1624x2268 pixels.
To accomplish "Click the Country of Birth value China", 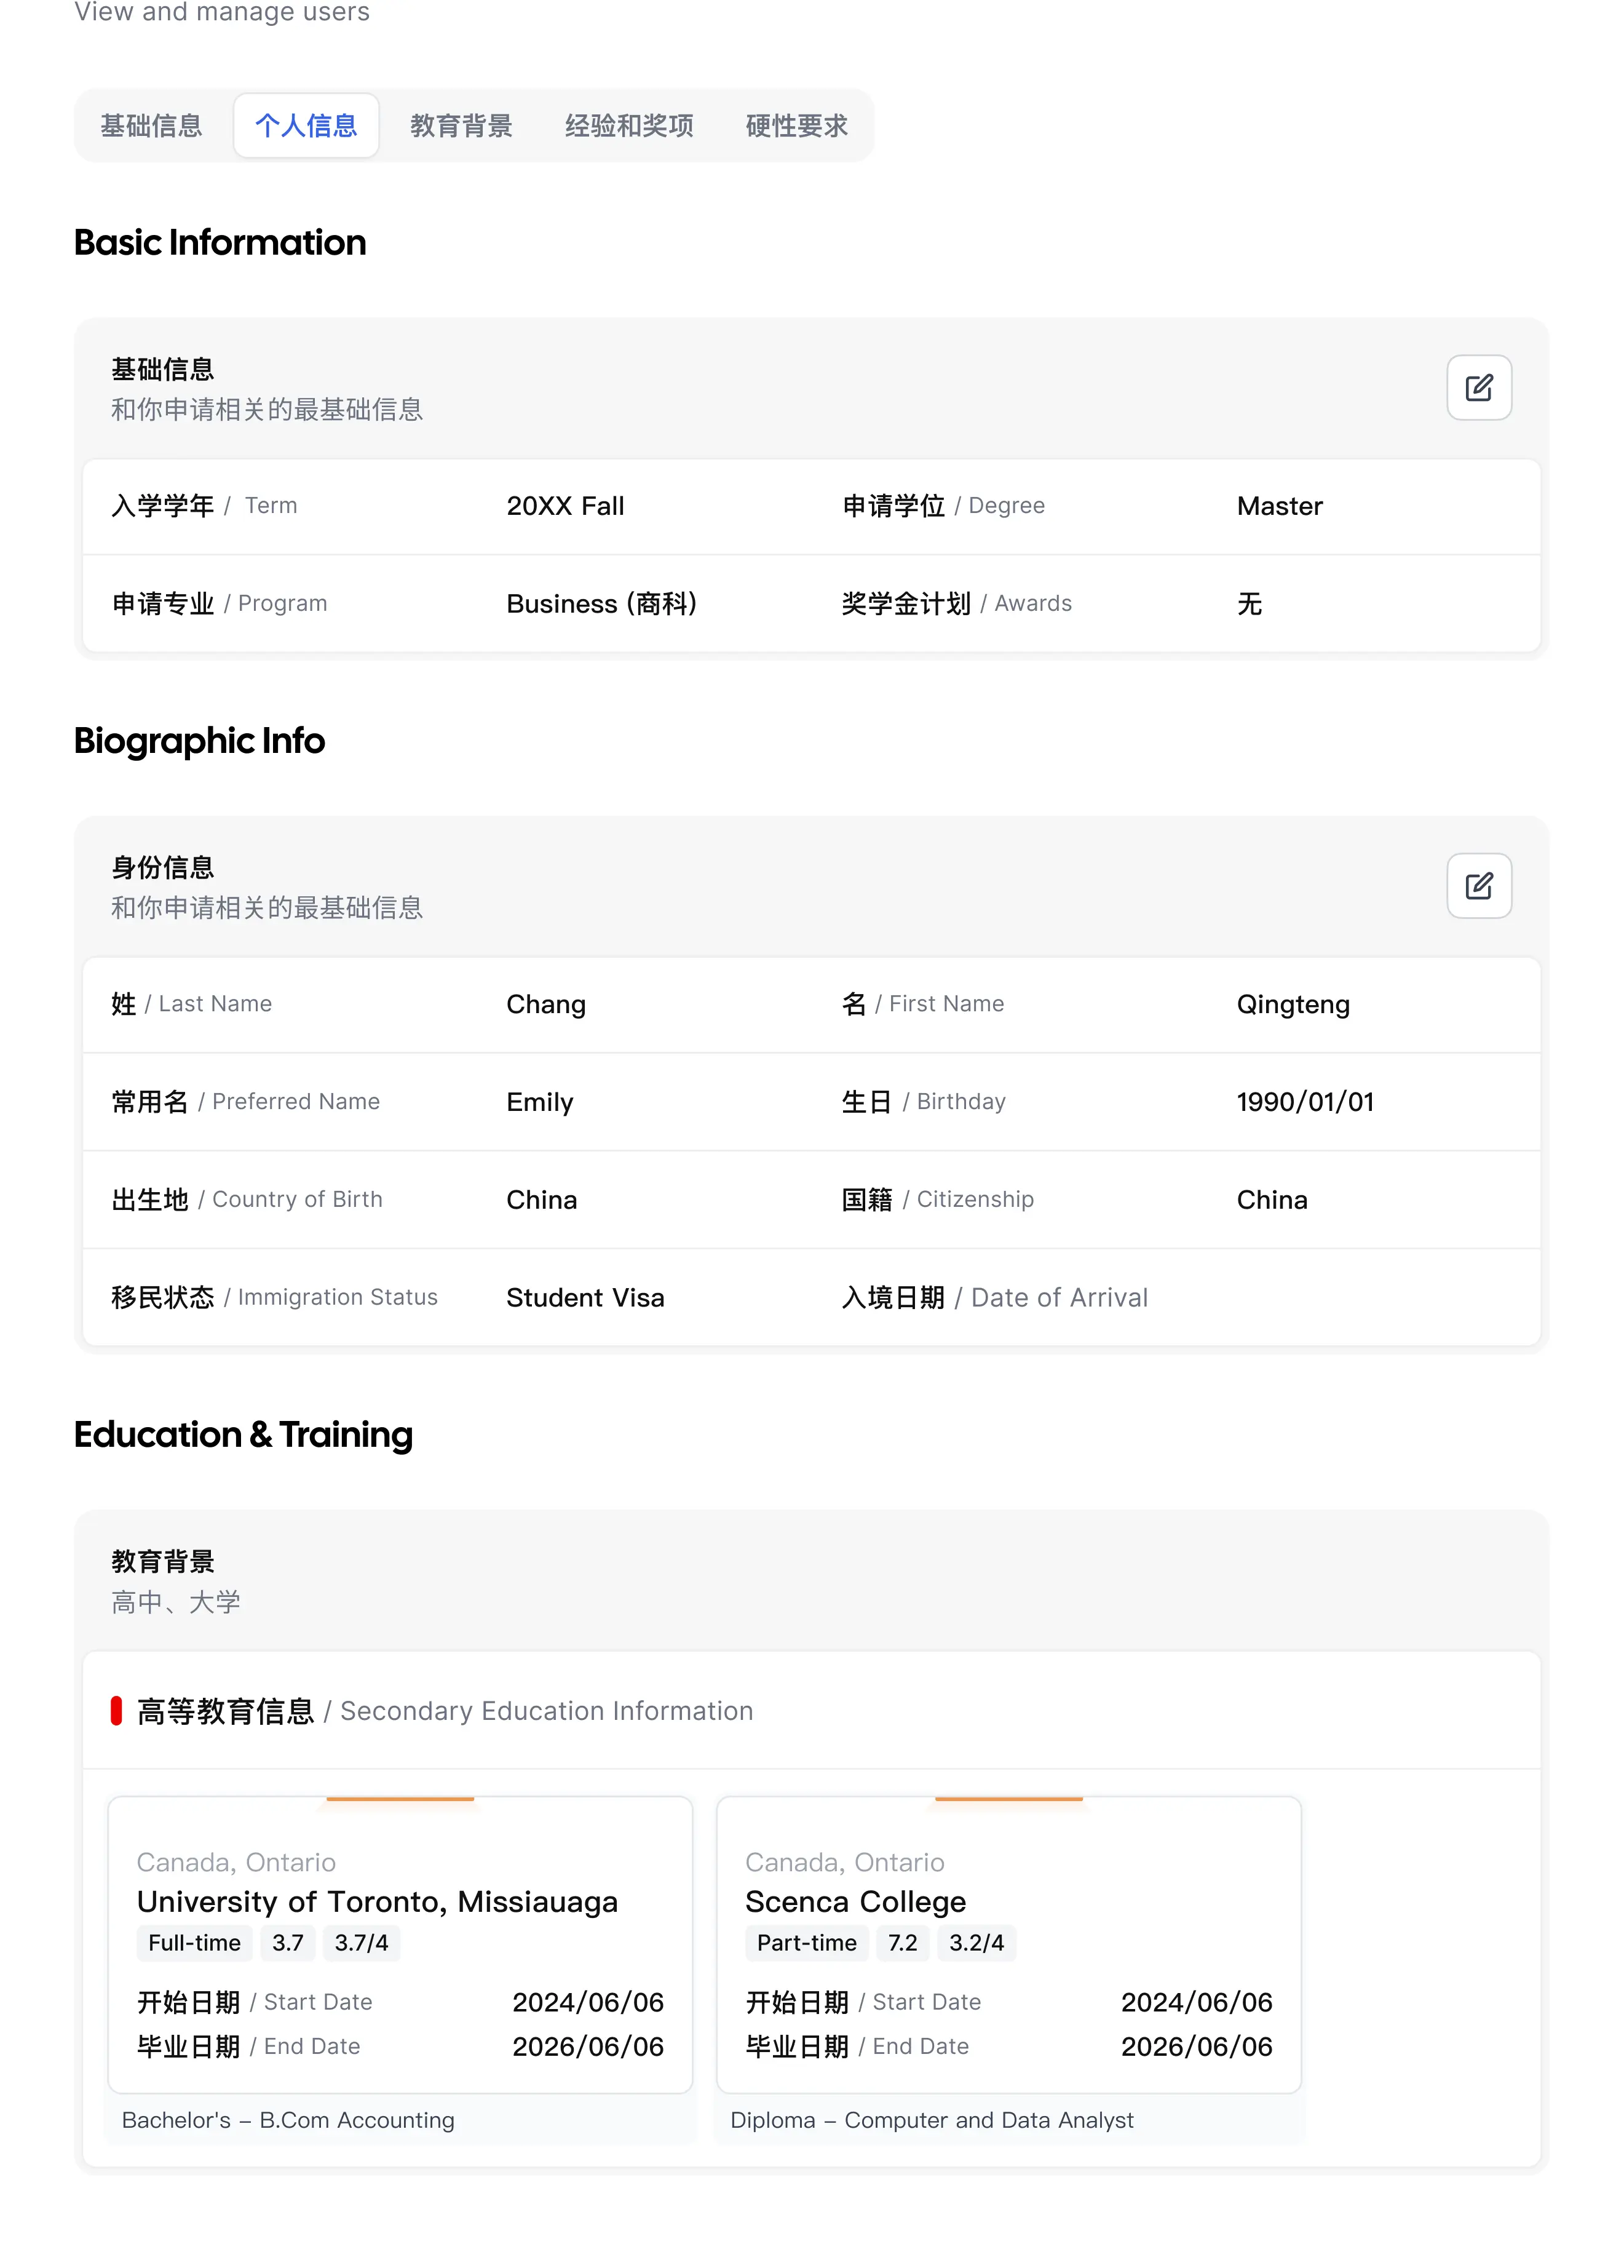I will click(x=542, y=1200).
